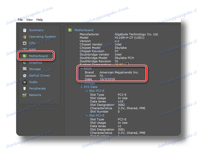The image size is (197, 152).
Task: Collapse the second Slot PCI-E node with x1 lanes
Action: click(x=87, y=116)
